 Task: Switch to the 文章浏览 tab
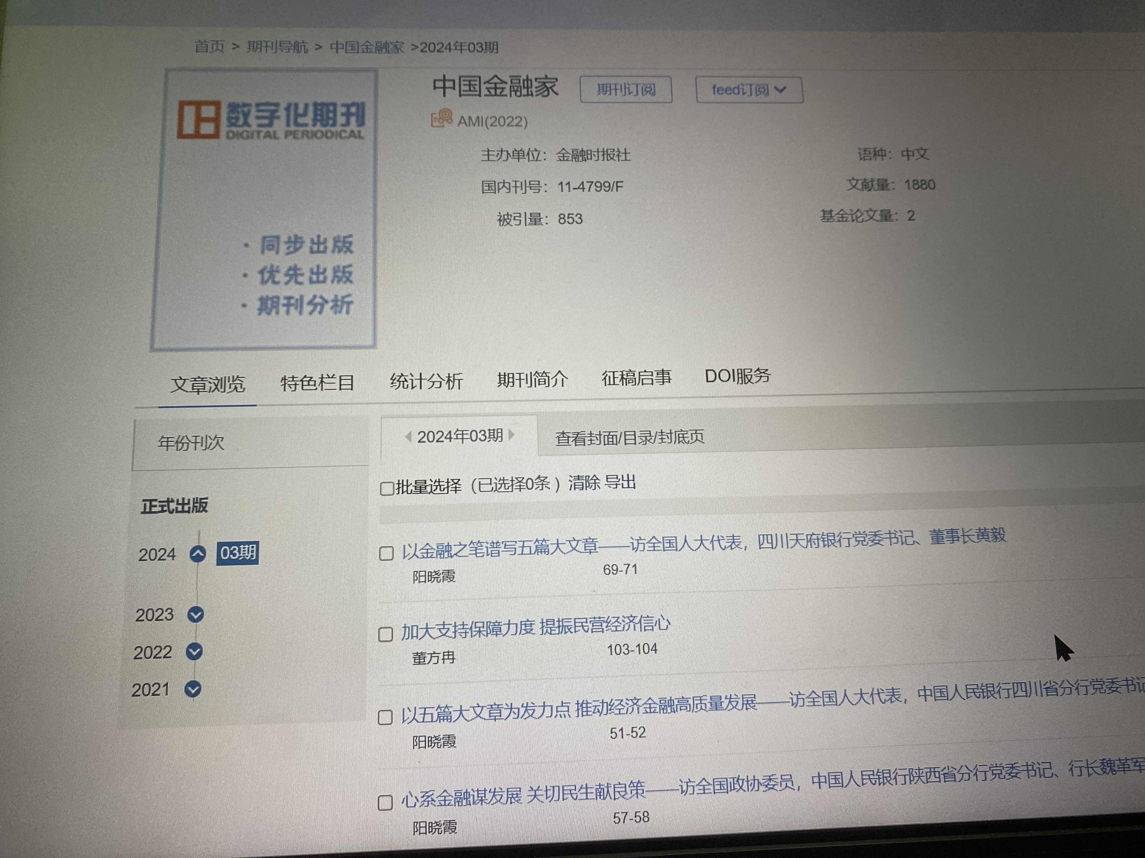pyautogui.click(x=208, y=385)
